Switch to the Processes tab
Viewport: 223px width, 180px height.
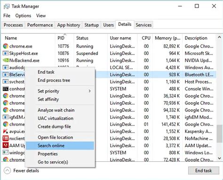point(13,25)
